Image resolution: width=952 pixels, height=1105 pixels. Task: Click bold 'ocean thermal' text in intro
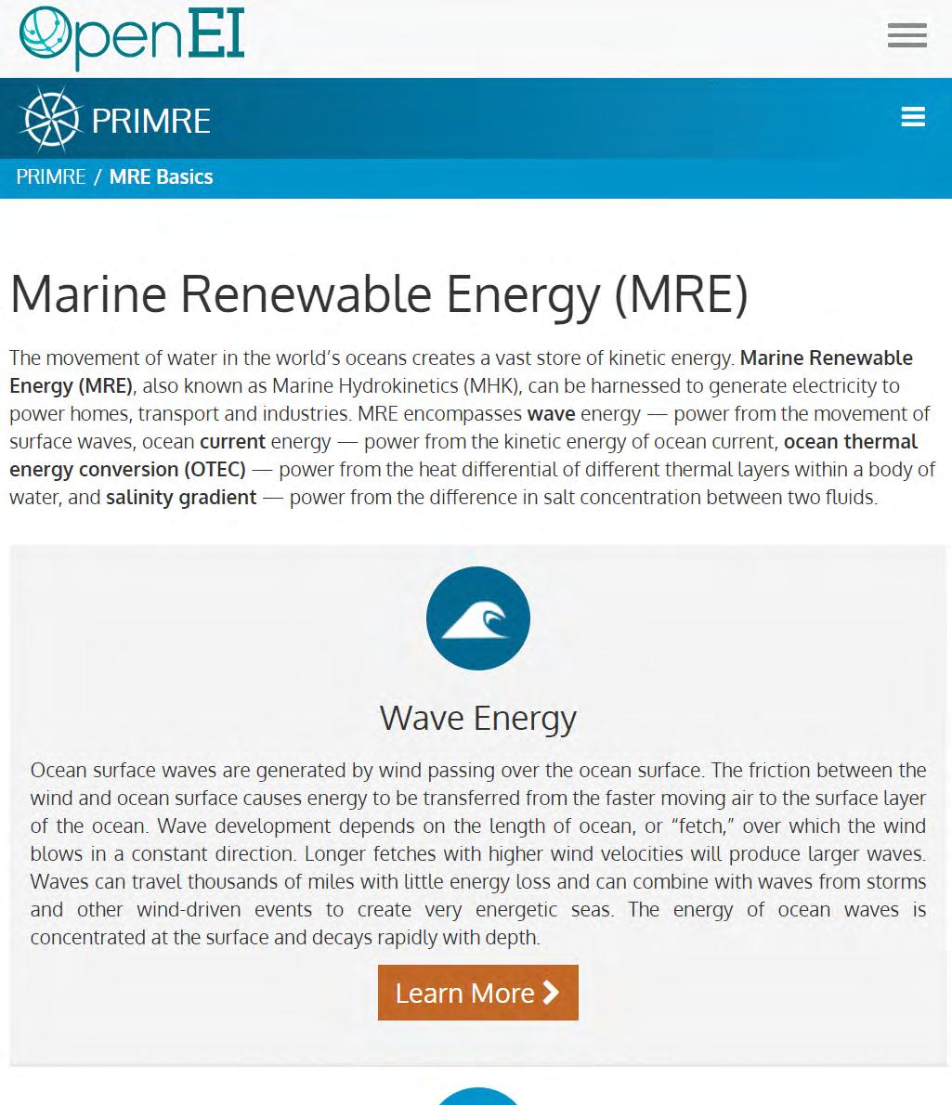click(x=850, y=441)
